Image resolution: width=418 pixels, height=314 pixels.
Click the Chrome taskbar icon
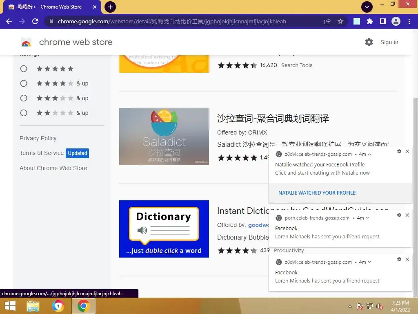pyautogui.click(x=83, y=306)
